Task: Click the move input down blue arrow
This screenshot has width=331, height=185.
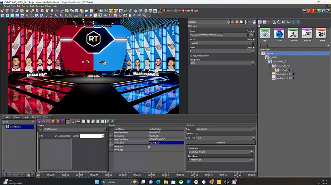Action: point(113,121)
